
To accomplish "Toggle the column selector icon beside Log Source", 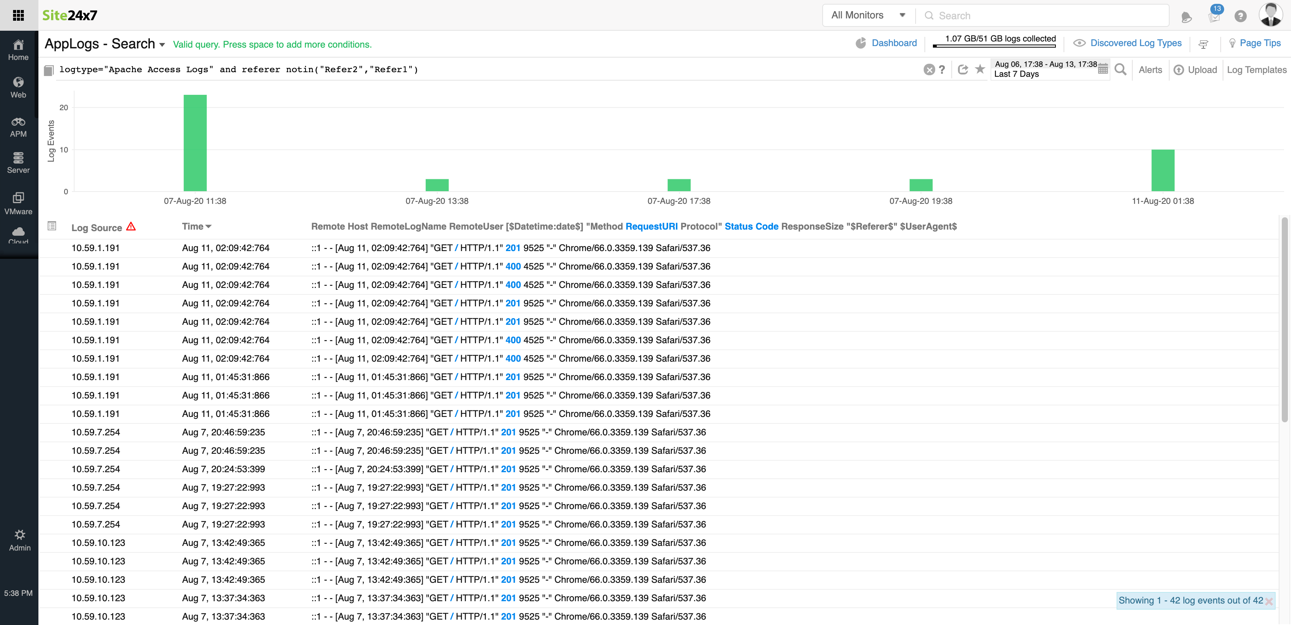I will pos(52,226).
